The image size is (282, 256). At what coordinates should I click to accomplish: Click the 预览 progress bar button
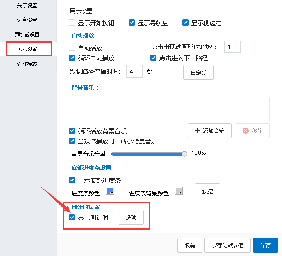point(208,191)
